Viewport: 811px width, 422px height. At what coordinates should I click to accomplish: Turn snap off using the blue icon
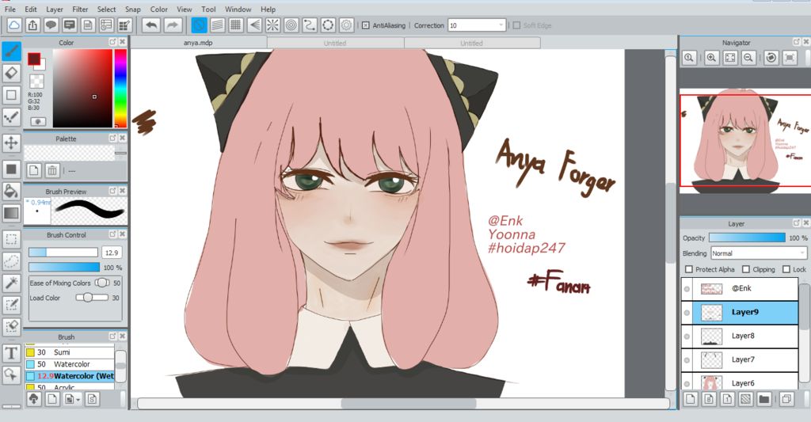click(x=199, y=25)
